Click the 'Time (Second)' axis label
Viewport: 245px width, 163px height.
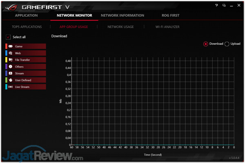pyautogui.click(x=153, y=155)
